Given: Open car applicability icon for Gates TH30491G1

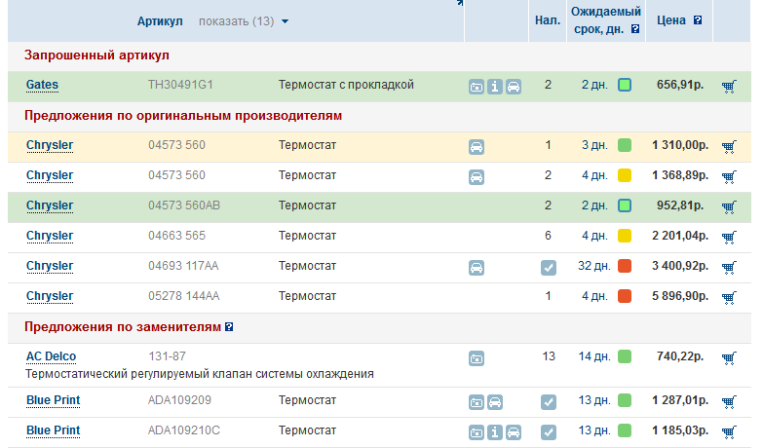Looking at the screenshot, I should tap(514, 87).
